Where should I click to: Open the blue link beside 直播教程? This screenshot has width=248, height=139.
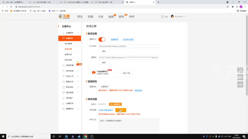click(x=128, y=40)
